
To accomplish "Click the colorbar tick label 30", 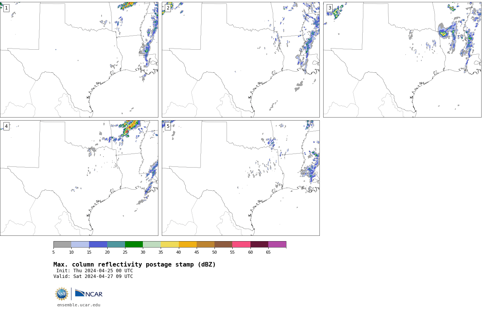I will (x=143, y=252).
